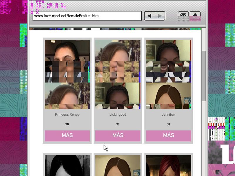This screenshot has height=176, width=235.
Task: Click age 38 under Princess Renee
Action: point(67,124)
